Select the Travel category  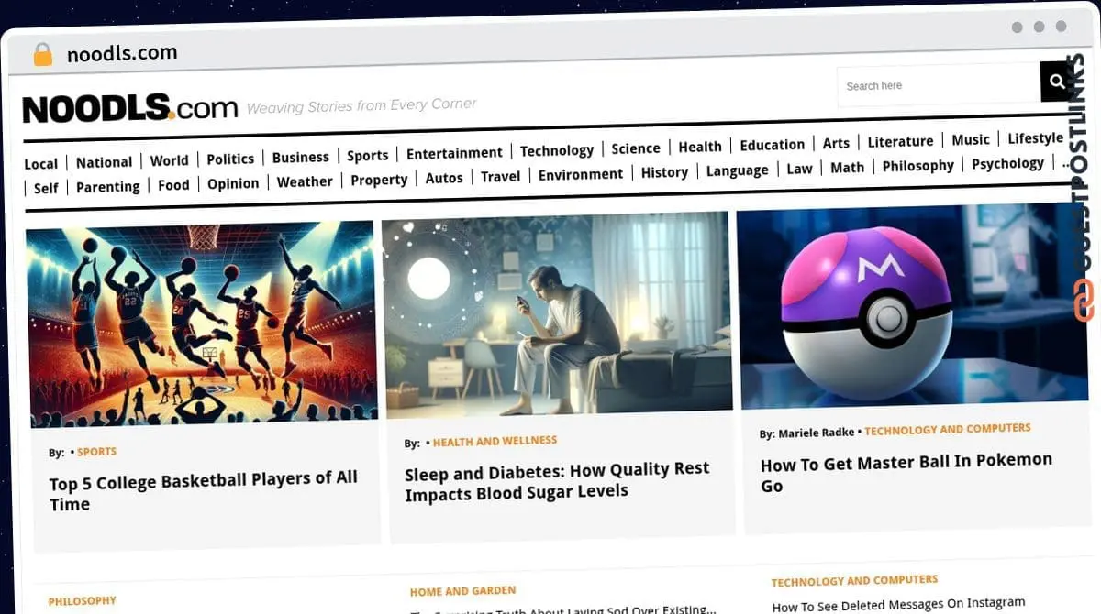(x=500, y=176)
